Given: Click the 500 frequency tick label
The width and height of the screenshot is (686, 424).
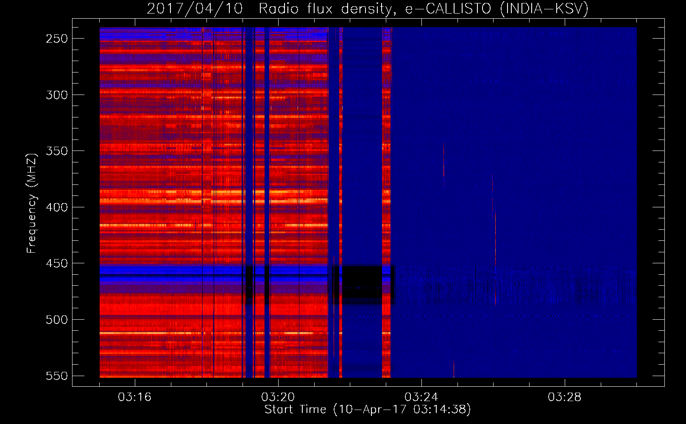Looking at the screenshot, I should (57, 320).
